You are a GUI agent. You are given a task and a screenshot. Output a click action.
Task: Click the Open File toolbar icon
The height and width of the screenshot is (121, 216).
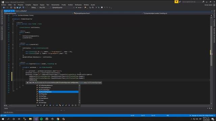15,7
